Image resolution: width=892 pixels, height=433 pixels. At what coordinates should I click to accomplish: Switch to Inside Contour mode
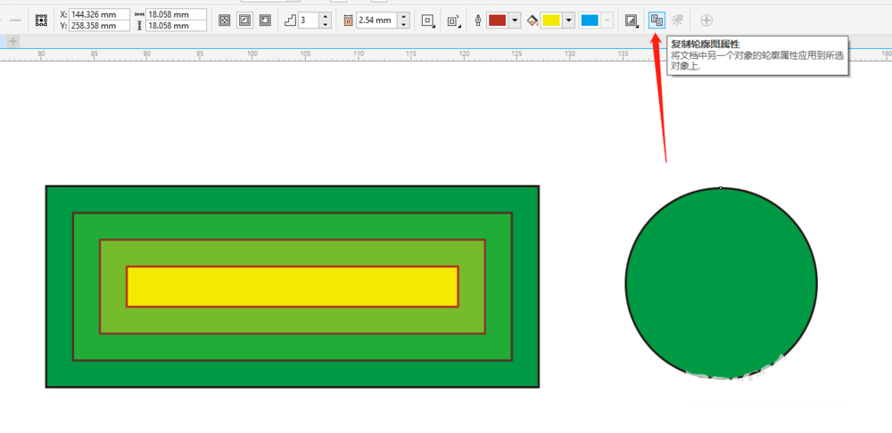244,20
